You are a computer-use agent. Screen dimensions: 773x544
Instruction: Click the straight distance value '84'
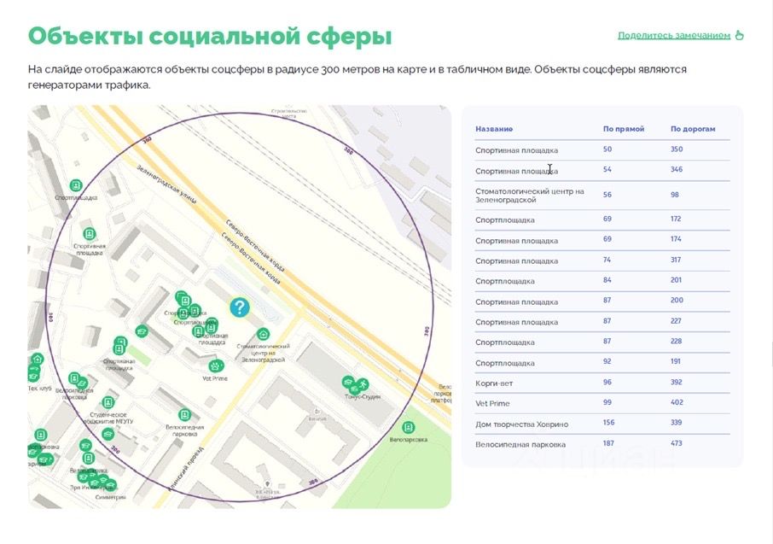click(x=607, y=280)
